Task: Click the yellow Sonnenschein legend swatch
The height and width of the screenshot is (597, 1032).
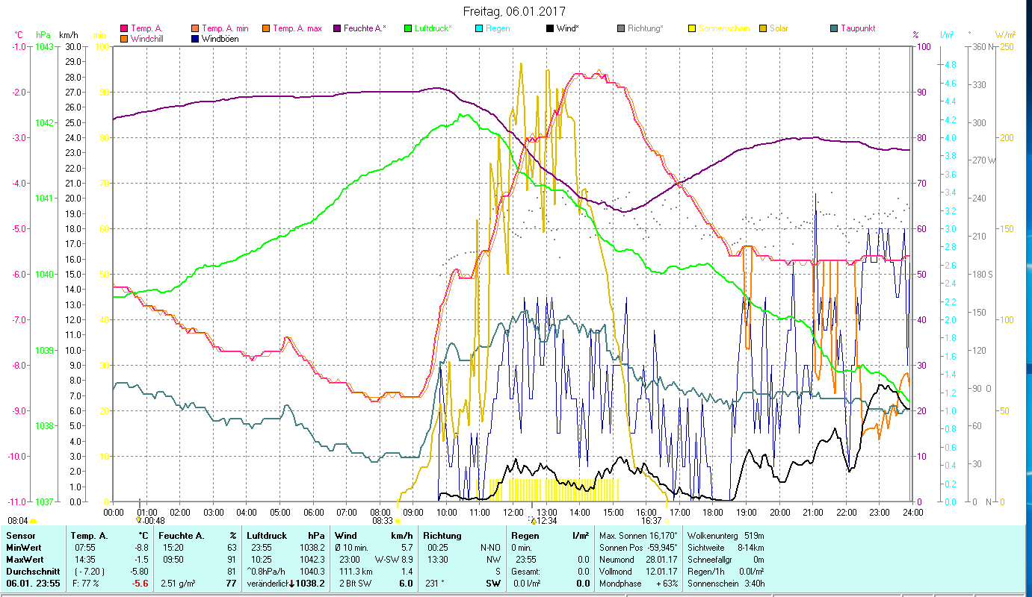Action: 691,28
